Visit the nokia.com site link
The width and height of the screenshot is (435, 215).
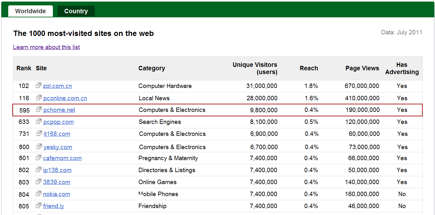click(x=57, y=194)
